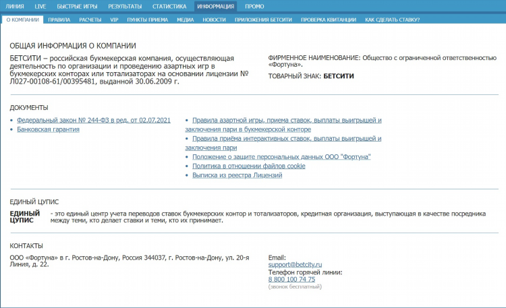Image resolution: width=506 pixels, height=308 pixels.
Task: Select РЕЗУЛЬТАТЫ in the top menu
Action: click(x=125, y=7)
